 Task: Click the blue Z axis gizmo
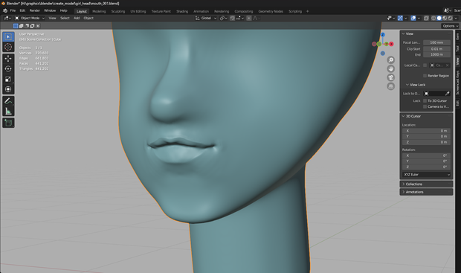tap(383, 35)
